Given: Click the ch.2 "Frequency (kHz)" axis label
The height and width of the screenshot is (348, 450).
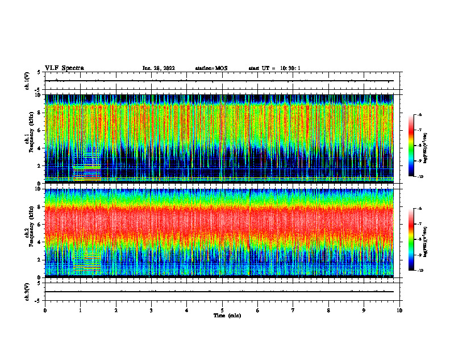Looking at the screenshot, I should pyautogui.click(x=31, y=226).
